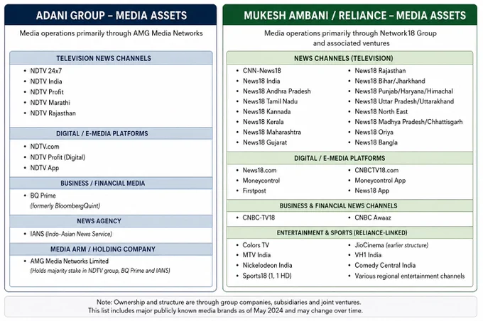
Task: Select the News18 Kerala entry
Action: (x=263, y=122)
